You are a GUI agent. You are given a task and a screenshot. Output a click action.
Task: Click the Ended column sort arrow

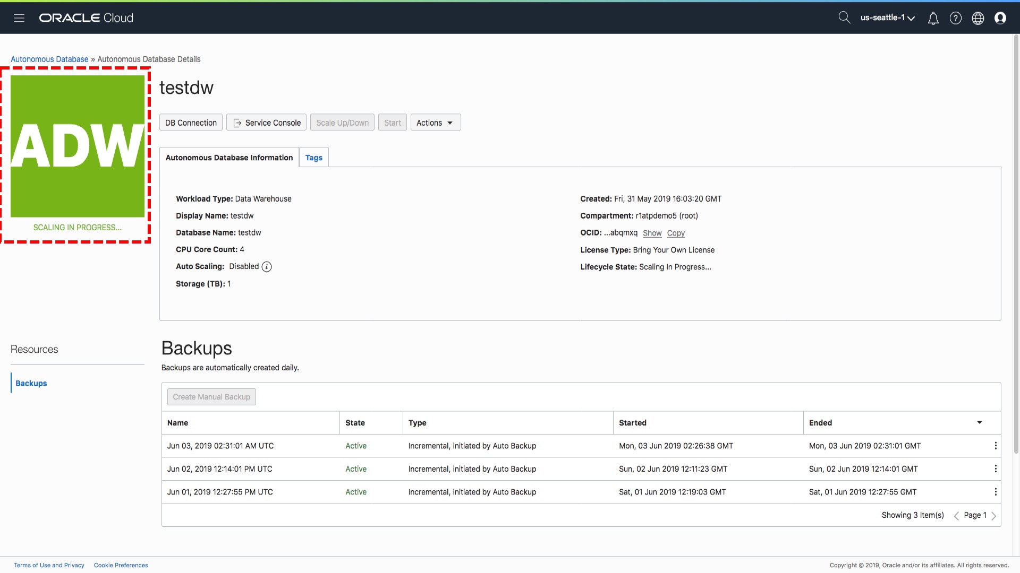point(979,423)
